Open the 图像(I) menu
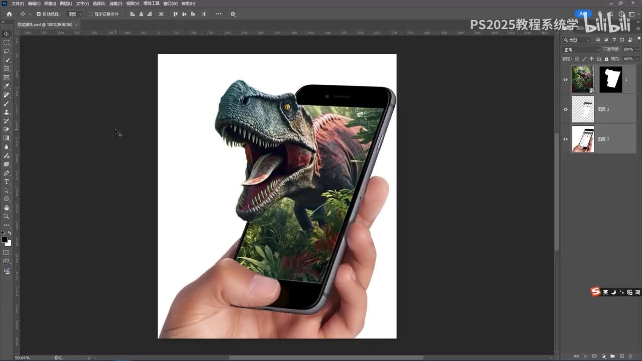The height and width of the screenshot is (361, 642). click(50, 4)
